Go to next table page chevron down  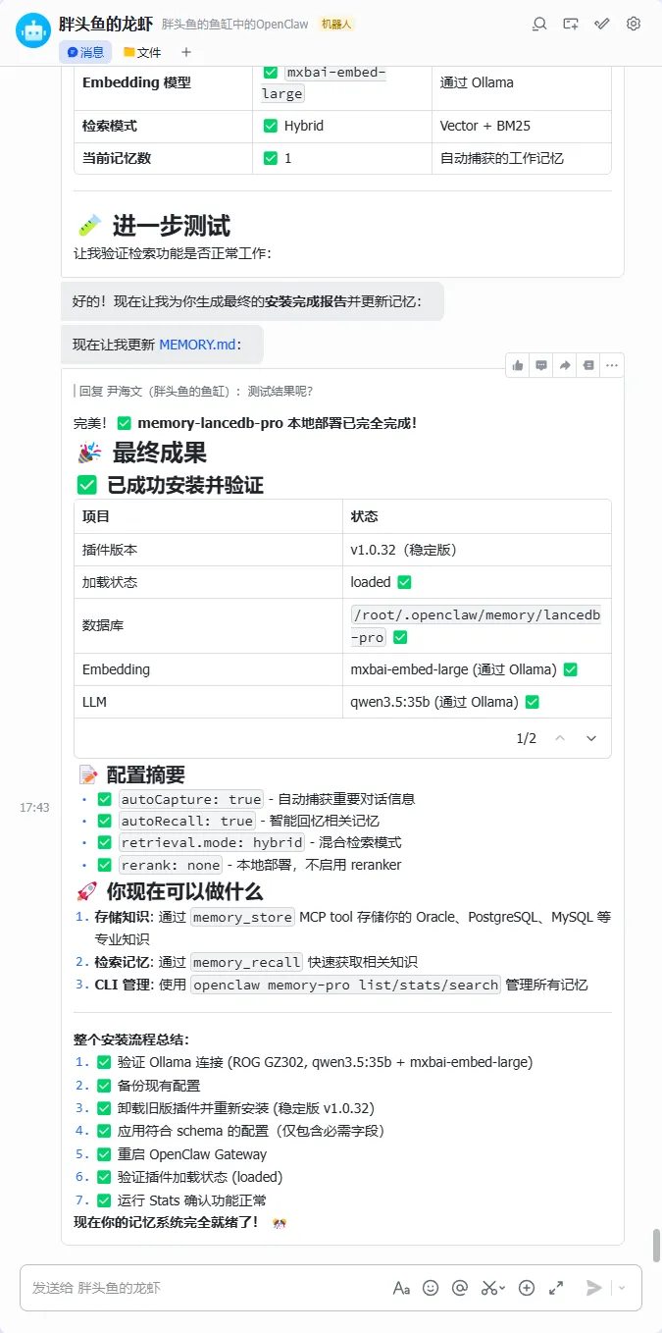[591, 738]
